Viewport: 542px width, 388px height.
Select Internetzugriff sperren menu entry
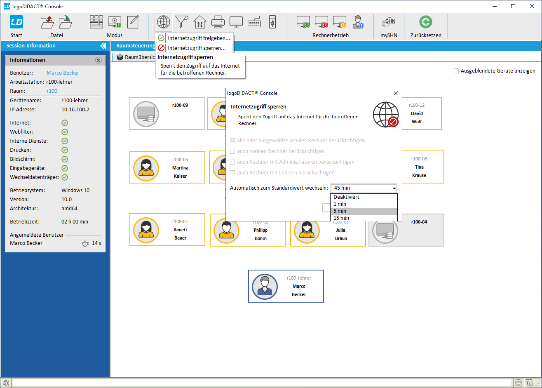click(x=194, y=48)
